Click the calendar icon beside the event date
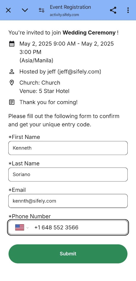 coord(12,44)
